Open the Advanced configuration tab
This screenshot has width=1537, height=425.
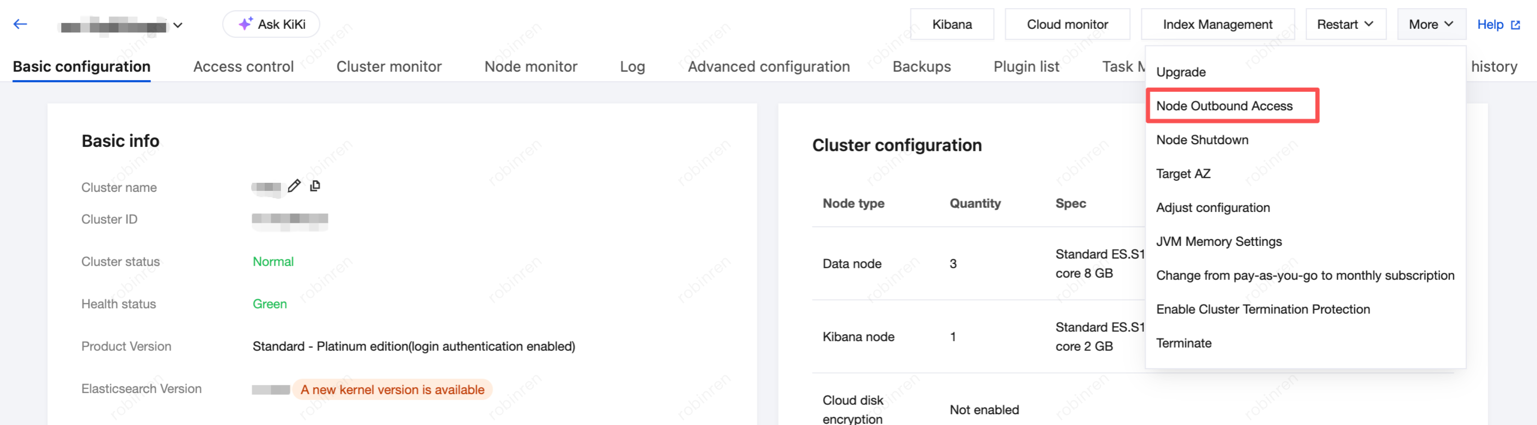[x=768, y=66]
